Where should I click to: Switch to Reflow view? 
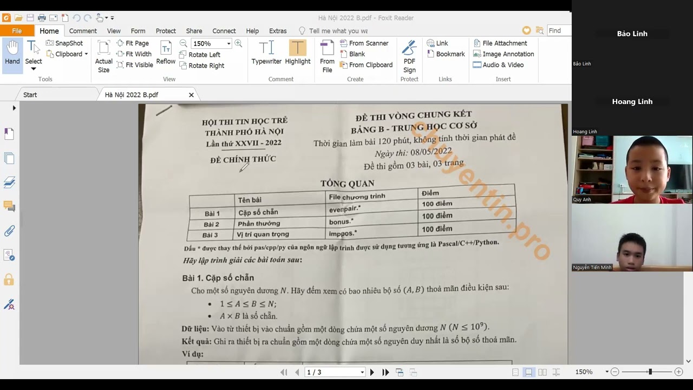(166, 53)
